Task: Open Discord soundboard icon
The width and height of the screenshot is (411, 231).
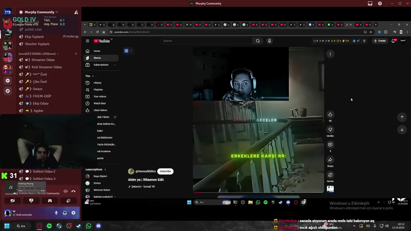Action: pyautogui.click(x=68, y=201)
